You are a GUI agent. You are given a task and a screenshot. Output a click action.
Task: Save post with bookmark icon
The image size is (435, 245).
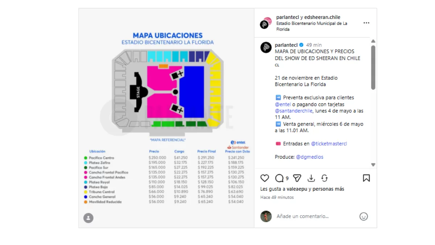366,178
